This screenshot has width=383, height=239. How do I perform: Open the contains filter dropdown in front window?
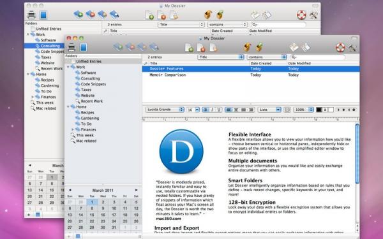267,57
